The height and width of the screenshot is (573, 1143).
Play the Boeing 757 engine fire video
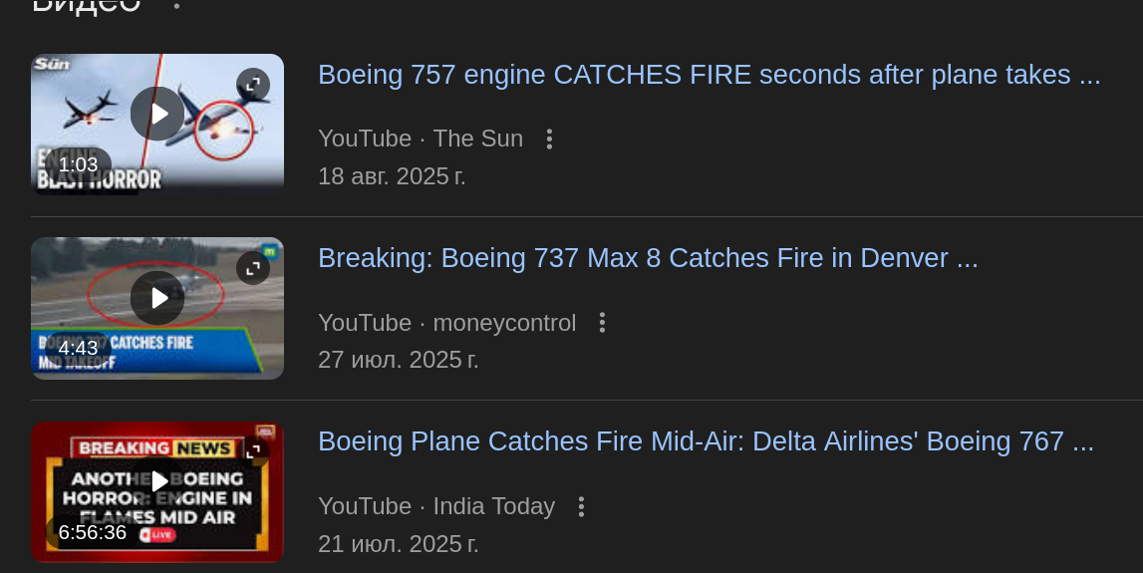157,114
